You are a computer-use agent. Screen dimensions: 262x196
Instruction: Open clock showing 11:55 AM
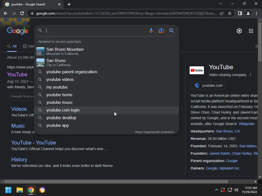(249, 190)
